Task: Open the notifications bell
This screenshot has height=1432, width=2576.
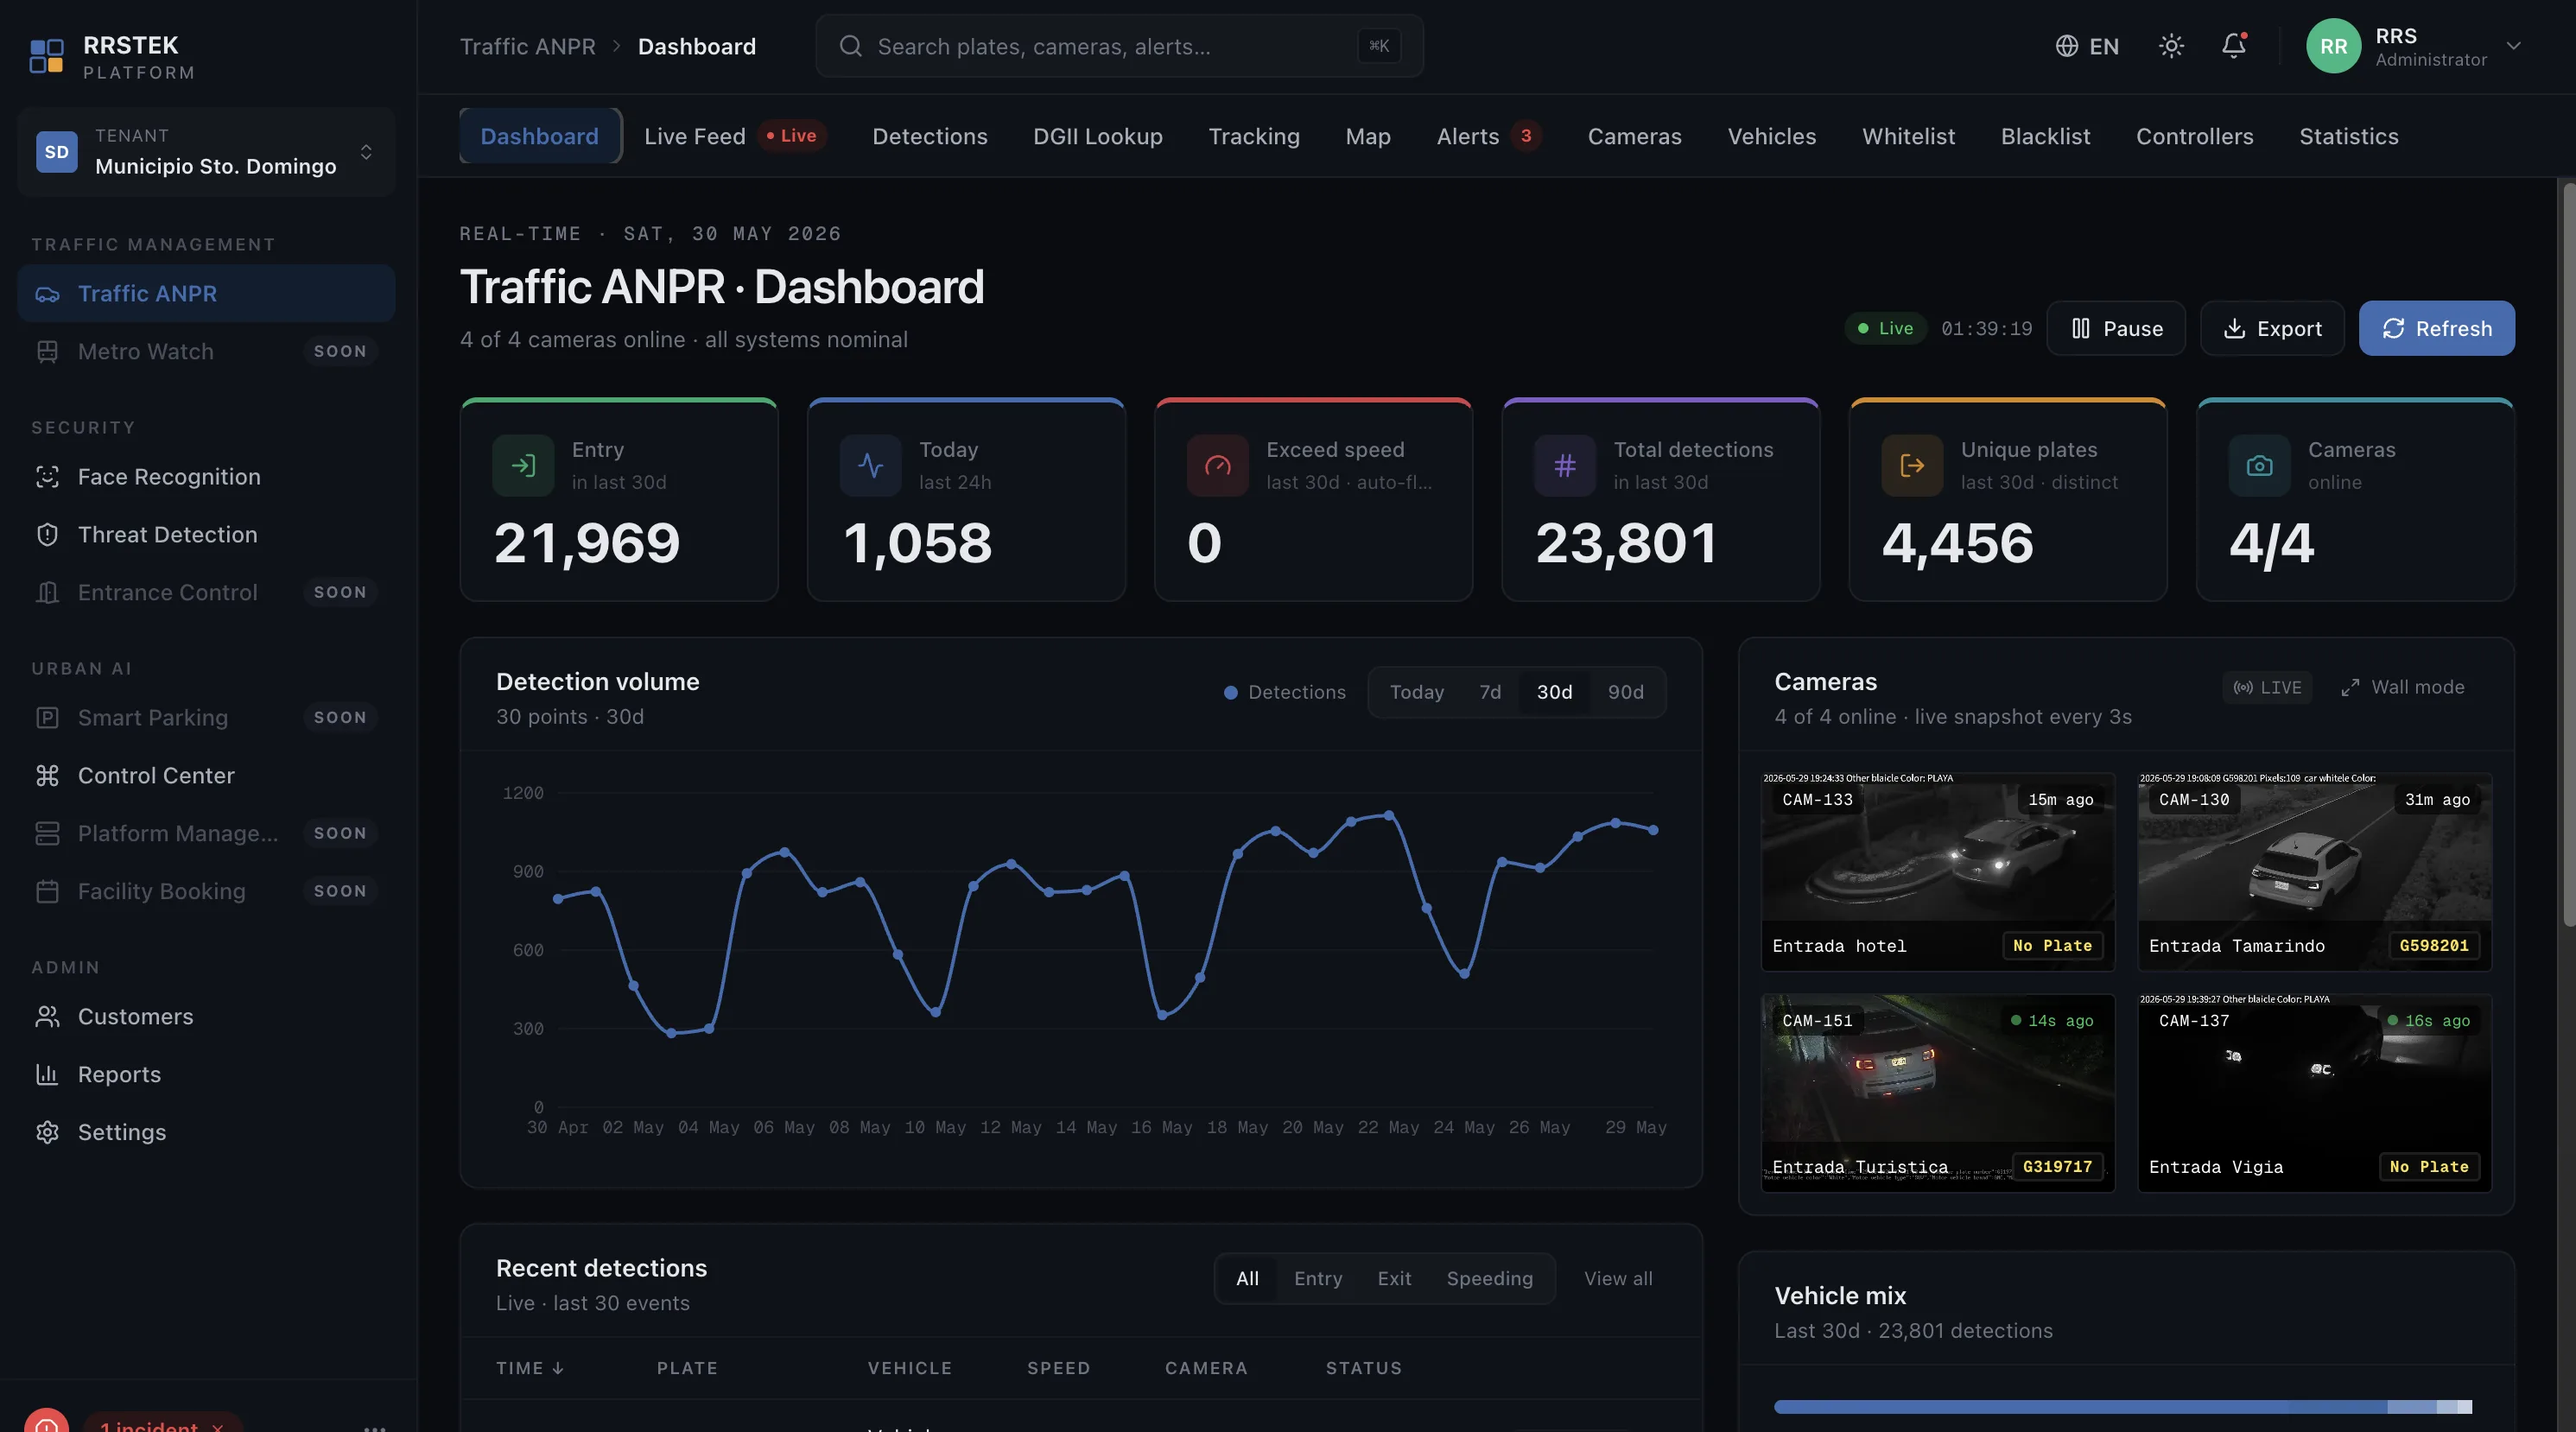Action: [2234, 46]
